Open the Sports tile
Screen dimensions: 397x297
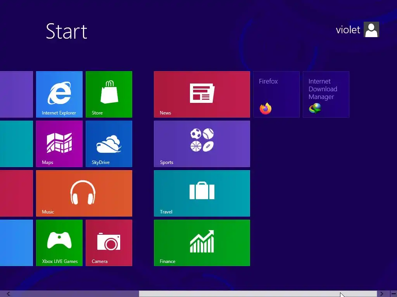pos(202,144)
